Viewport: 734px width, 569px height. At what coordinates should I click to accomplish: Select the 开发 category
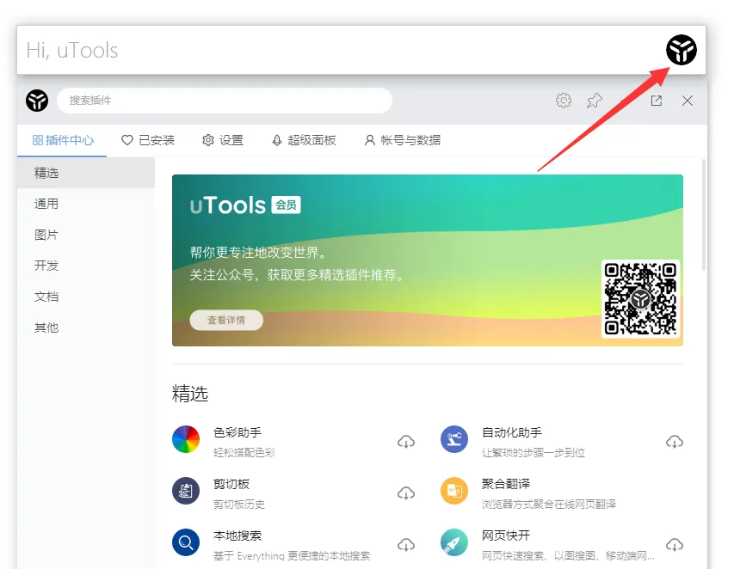coord(86,266)
